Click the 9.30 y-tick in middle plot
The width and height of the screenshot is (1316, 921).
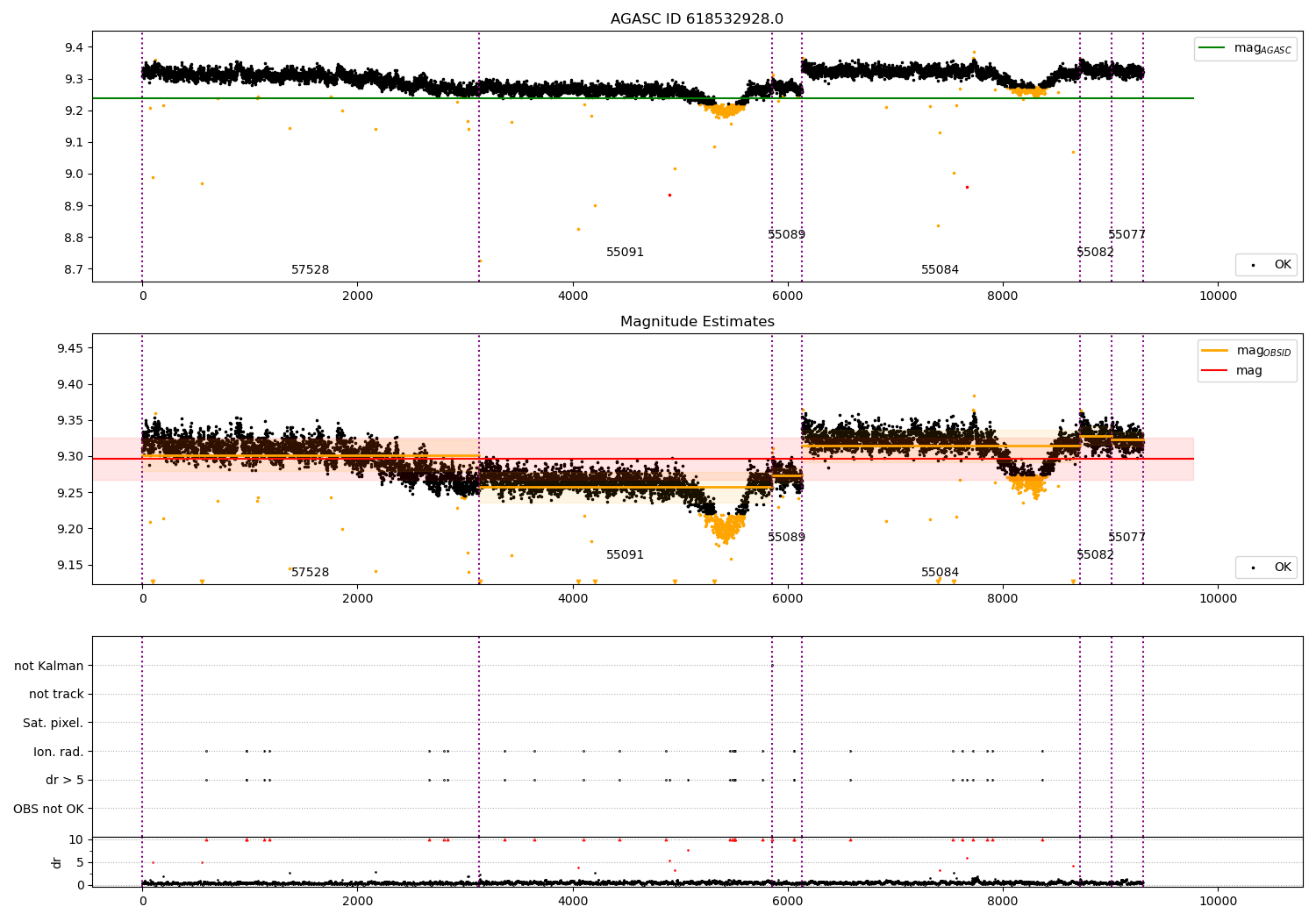pos(71,457)
